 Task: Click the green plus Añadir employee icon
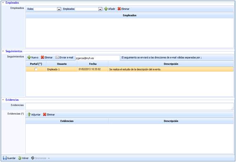point(106,9)
